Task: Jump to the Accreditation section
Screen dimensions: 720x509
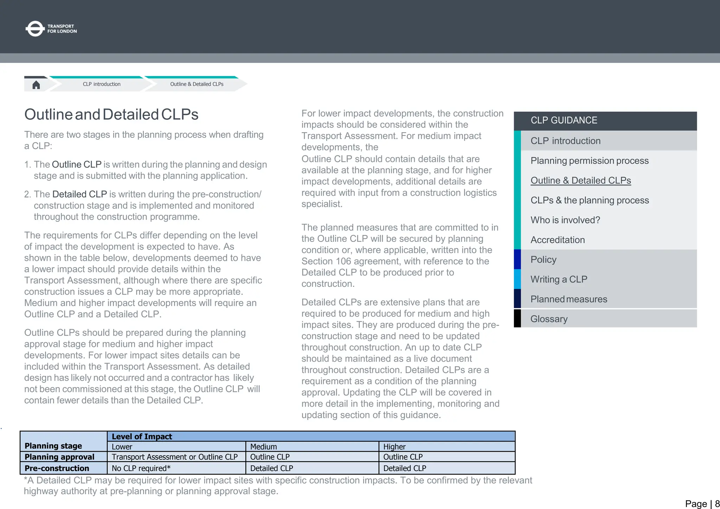Action: point(558,240)
